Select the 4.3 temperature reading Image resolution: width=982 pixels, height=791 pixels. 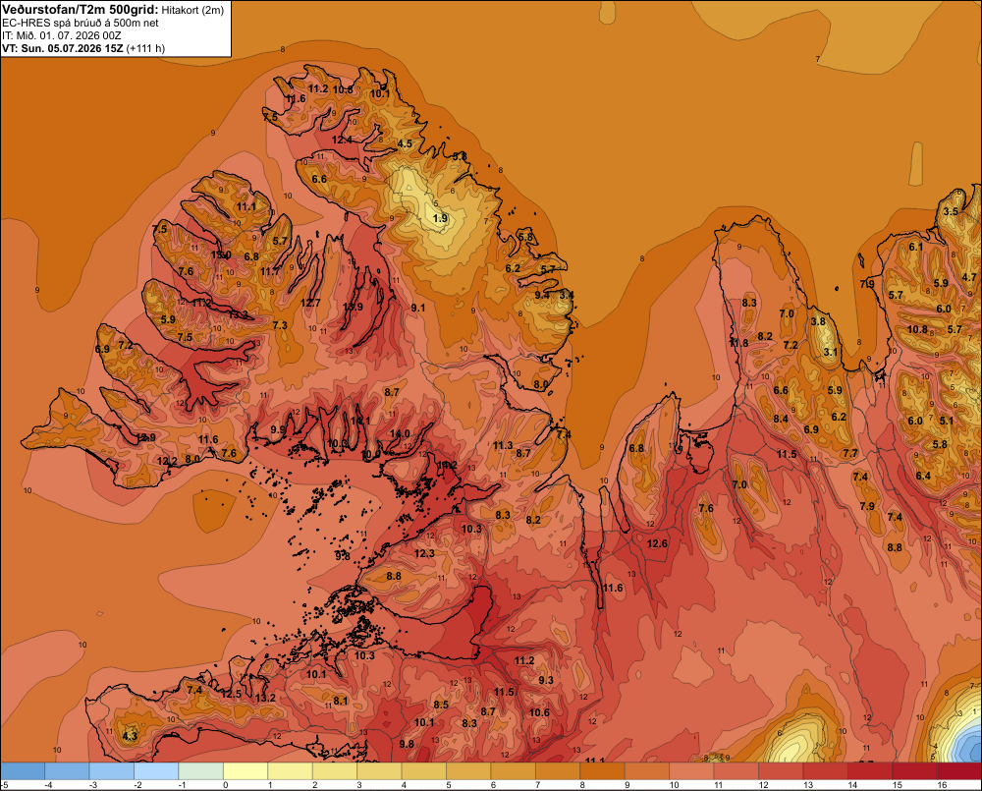pyautogui.click(x=130, y=736)
